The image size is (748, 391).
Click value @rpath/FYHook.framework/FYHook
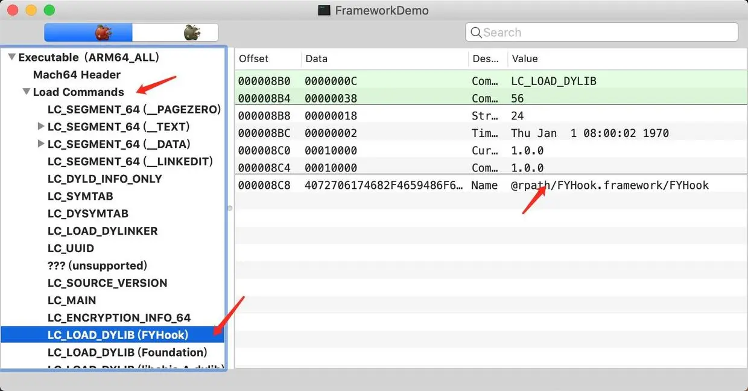point(609,185)
